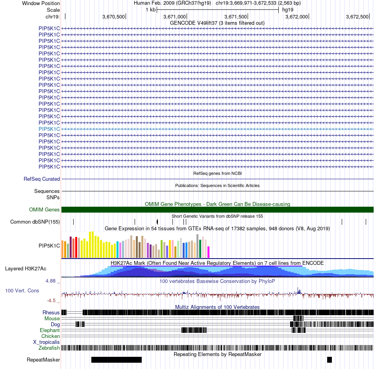
Task: Click the 'H3K27Ac Mark' track title
Action: tap(217, 263)
